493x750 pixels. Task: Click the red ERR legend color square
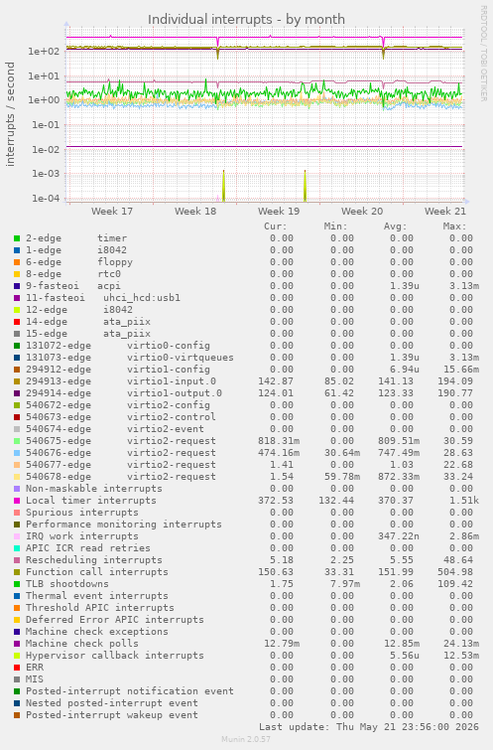(17, 668)
